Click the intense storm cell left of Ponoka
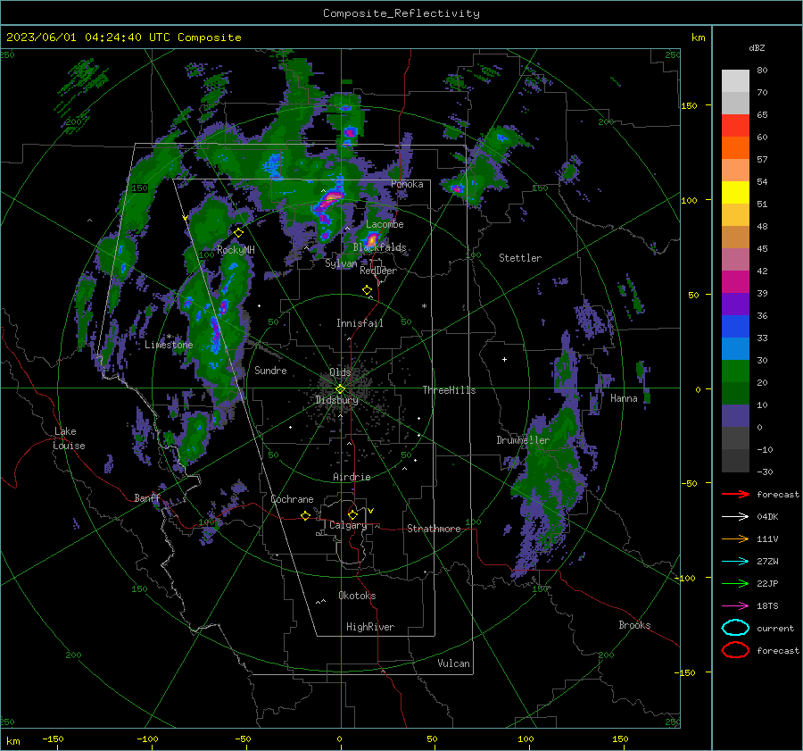This screenshot has width=803, height=751. [328, 201]
